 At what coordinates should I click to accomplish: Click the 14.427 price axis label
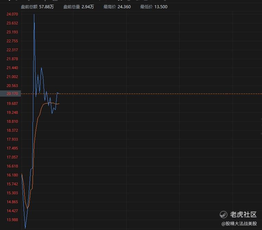click(12, 211)
